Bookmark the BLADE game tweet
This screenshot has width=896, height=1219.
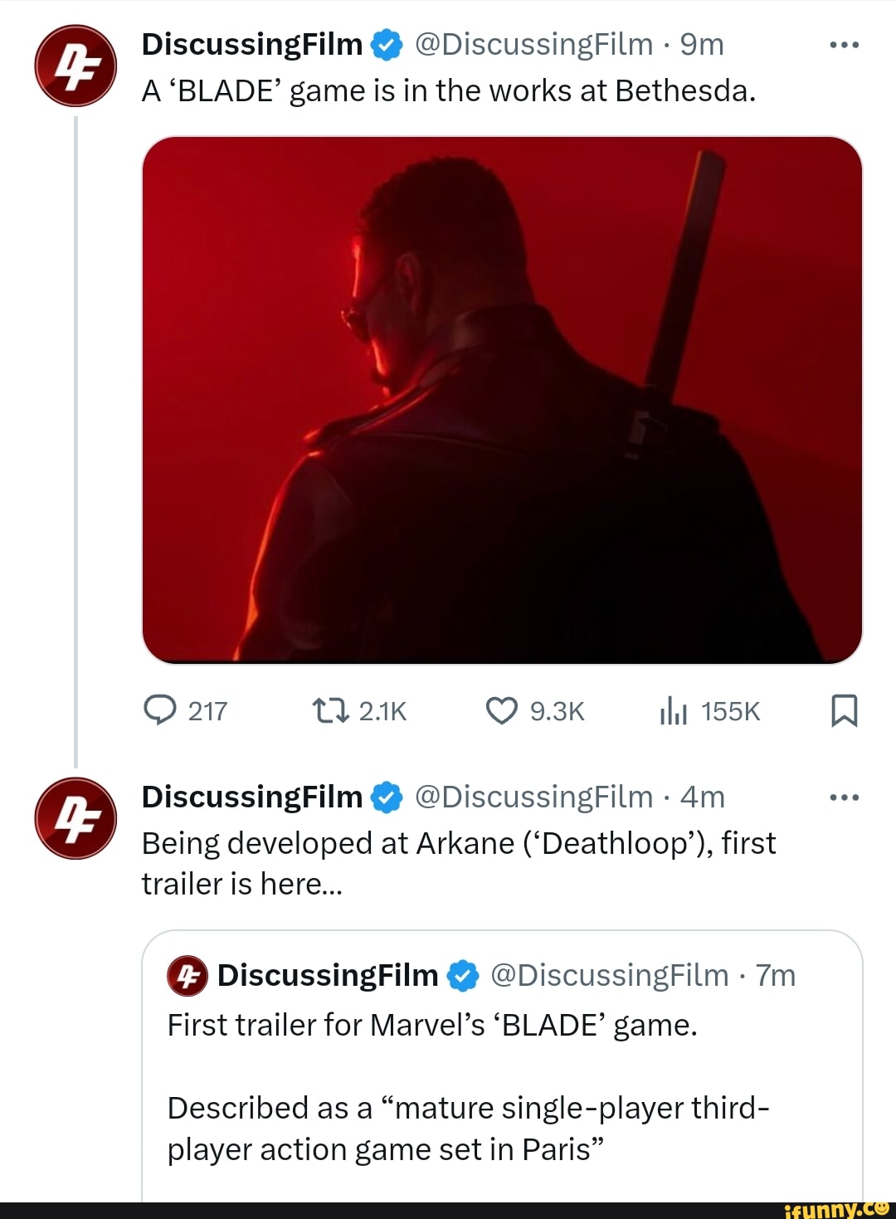844,711
